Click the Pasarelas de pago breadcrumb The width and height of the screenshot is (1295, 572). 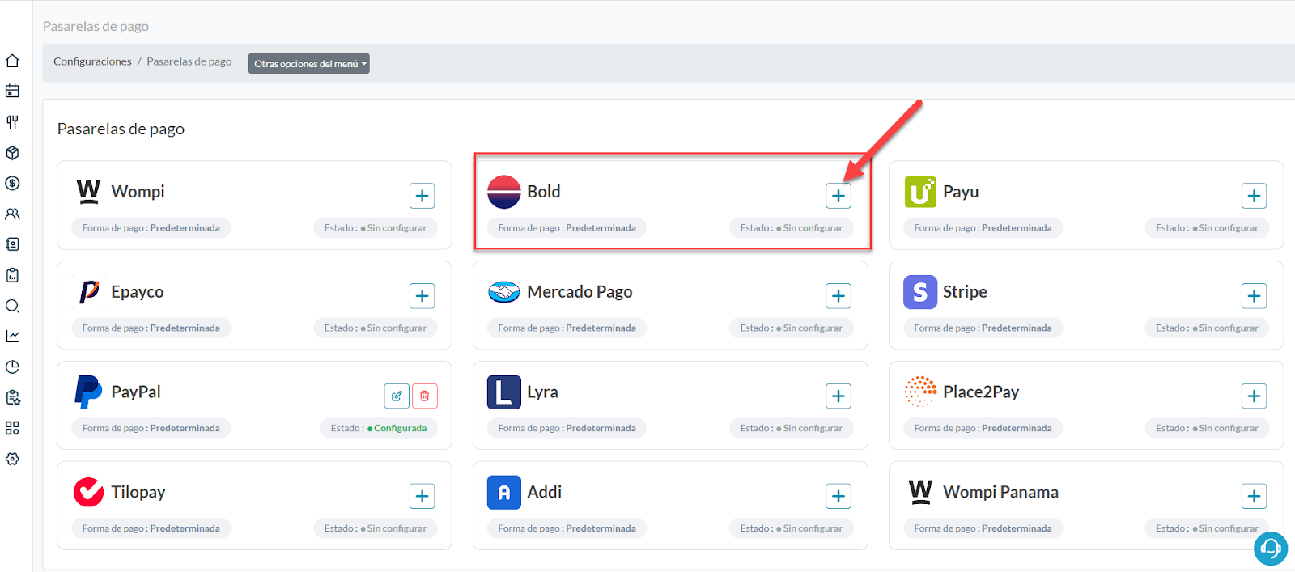click(189, 61)
